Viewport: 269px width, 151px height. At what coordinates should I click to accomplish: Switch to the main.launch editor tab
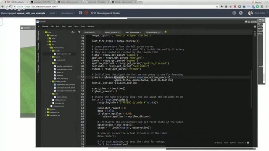[x=91, y=32]
